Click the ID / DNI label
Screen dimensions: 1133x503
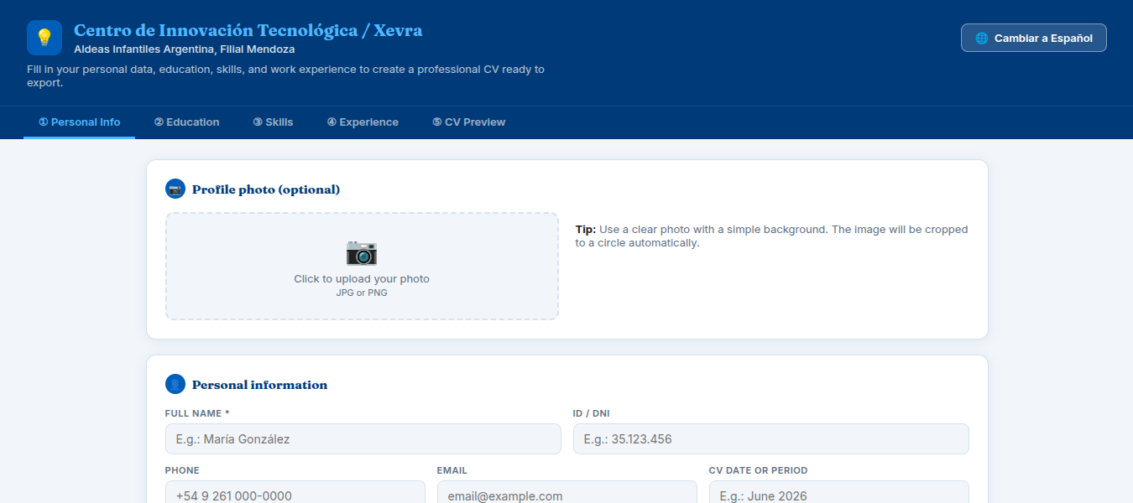click(591, 413)
